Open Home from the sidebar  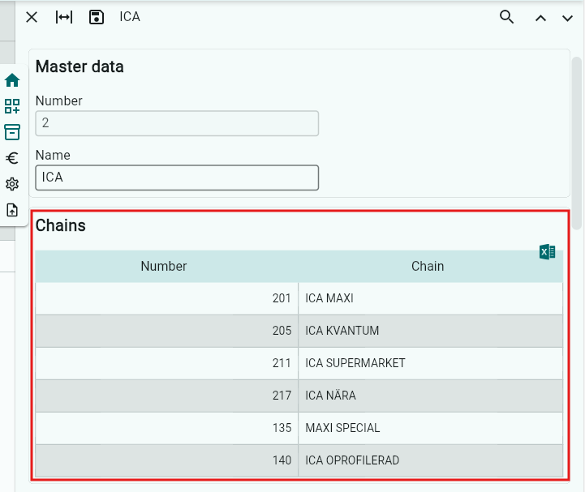[x=12, y=79]
